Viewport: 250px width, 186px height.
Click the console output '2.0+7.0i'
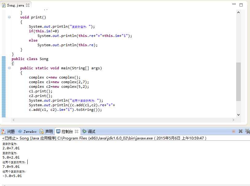pyautogui.click(x=11, y=148)
